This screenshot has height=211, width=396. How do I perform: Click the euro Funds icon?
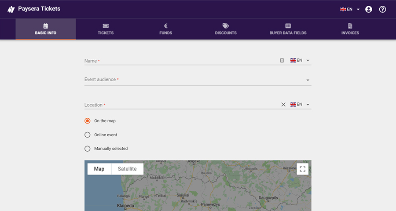pyautogui.click(x=165, y=26)
